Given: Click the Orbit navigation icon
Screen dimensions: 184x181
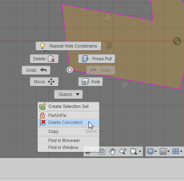Looking at the screenshot, I should click(x=88, y=151).
